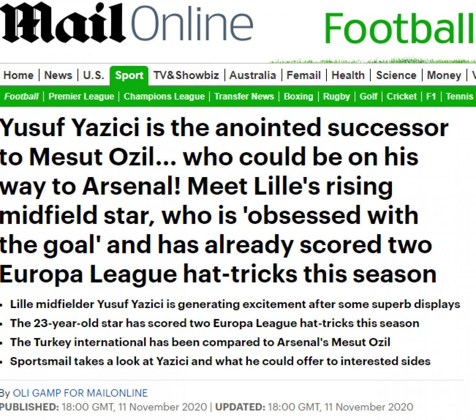Image resolution: width=476 pixels, height=420 pixels.
Task: Go to Champions League sub-section
Action: click(x=164, y=96)
